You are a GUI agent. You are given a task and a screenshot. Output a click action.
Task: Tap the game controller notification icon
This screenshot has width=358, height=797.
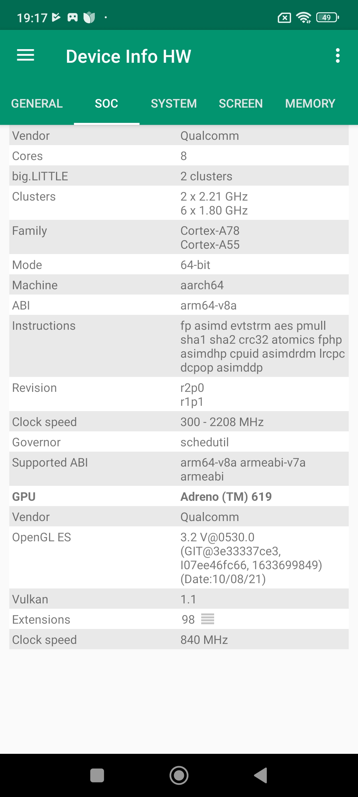[x=73, y=17]
